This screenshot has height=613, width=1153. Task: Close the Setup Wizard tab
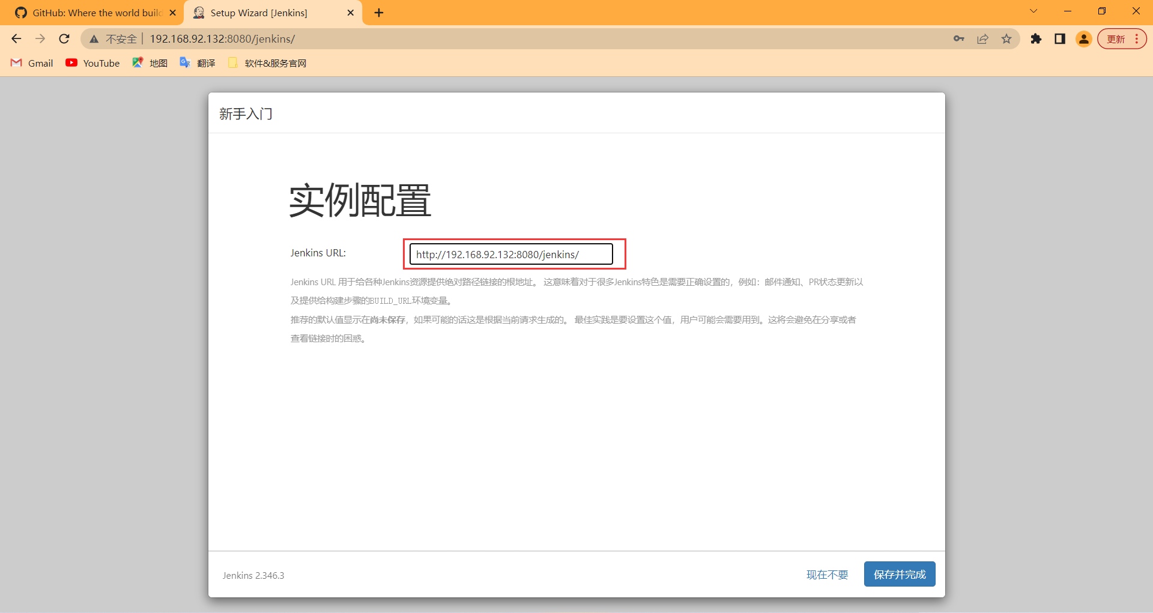click(351, 13)
